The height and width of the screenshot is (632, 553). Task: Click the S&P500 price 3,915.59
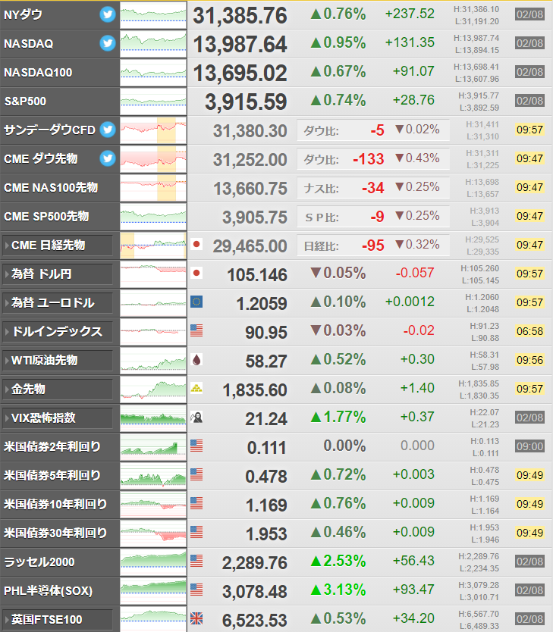click(x=246, y=102)
